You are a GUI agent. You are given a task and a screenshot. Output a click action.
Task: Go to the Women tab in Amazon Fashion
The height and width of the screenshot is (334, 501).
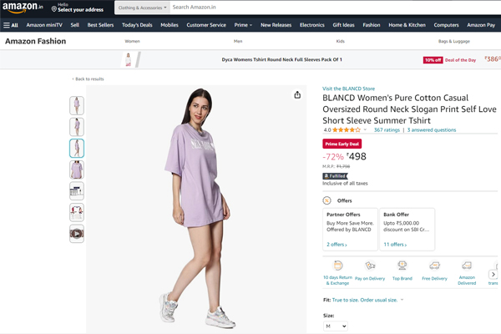[x=132, y=41]
